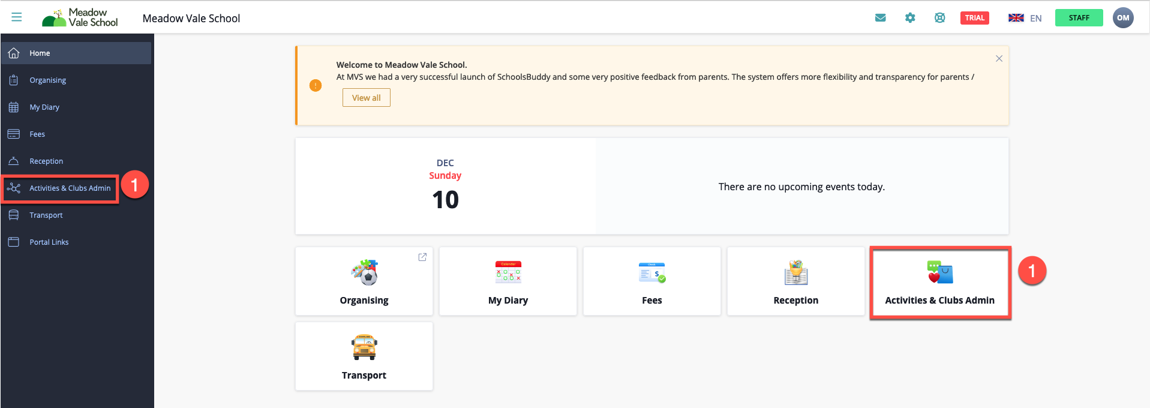Image resolution: width=1150 pixels, height=408 pixels.
Task: Dismiss the welcome announcement banner
Action: pos(999,59)
